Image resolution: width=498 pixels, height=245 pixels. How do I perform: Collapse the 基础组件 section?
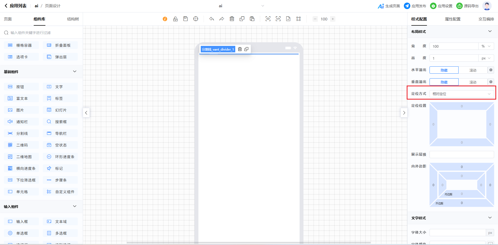click(x=75, y=72)
